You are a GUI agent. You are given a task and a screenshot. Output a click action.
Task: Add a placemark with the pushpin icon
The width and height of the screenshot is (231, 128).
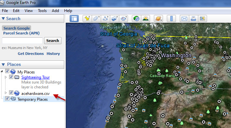[87, 19]
